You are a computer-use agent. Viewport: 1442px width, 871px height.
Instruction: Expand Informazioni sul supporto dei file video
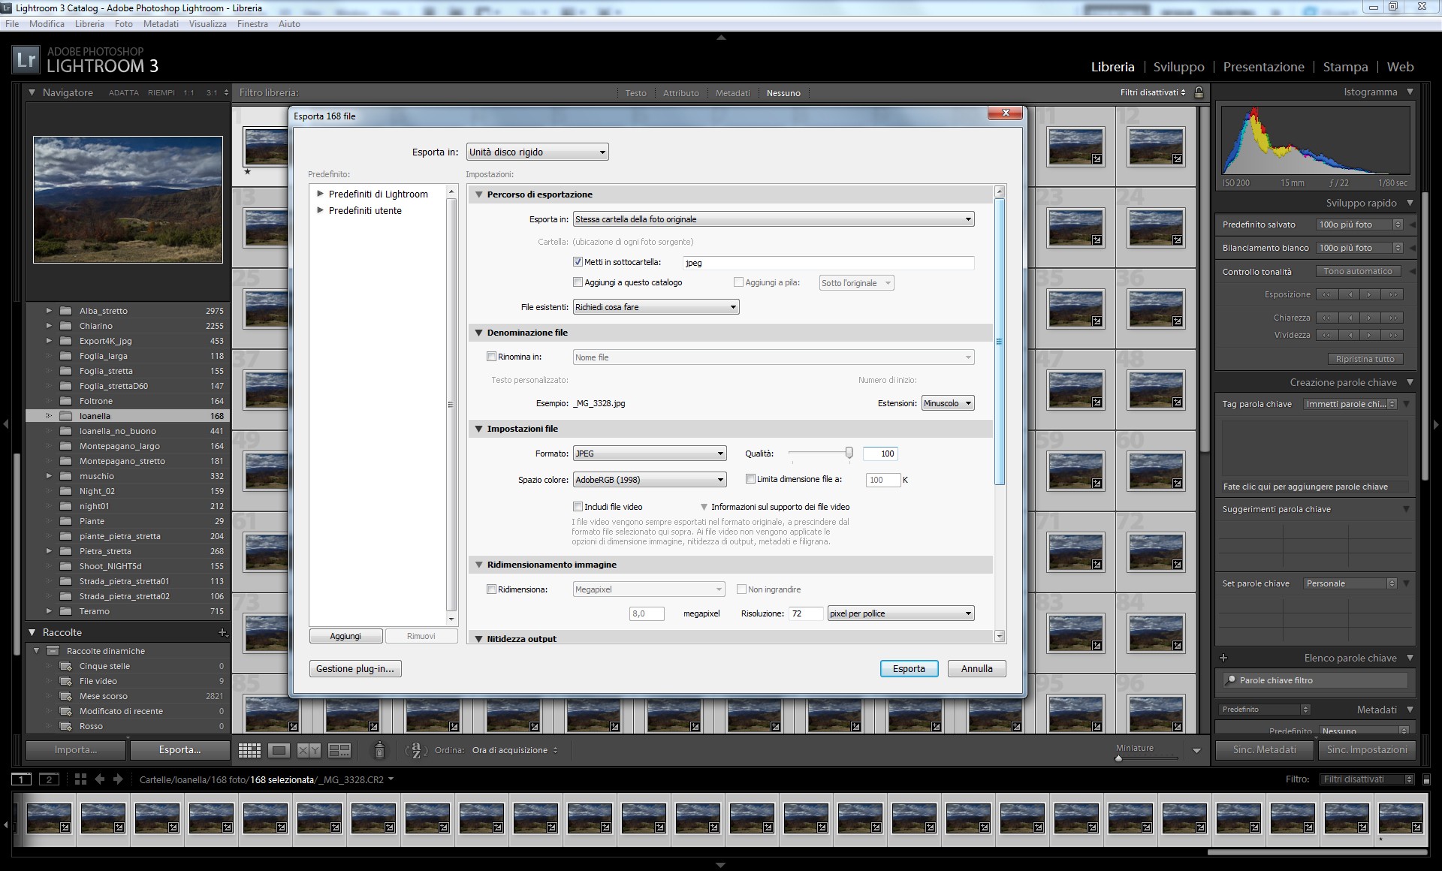pyautogui.click(x=704, y=507)
